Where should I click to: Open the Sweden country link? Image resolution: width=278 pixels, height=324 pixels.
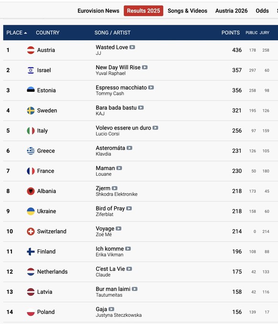point(47,110)
